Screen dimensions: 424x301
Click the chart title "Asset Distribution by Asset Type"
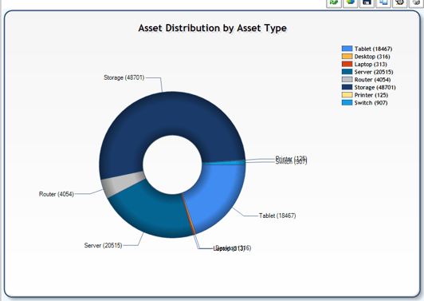pos(213,28)
